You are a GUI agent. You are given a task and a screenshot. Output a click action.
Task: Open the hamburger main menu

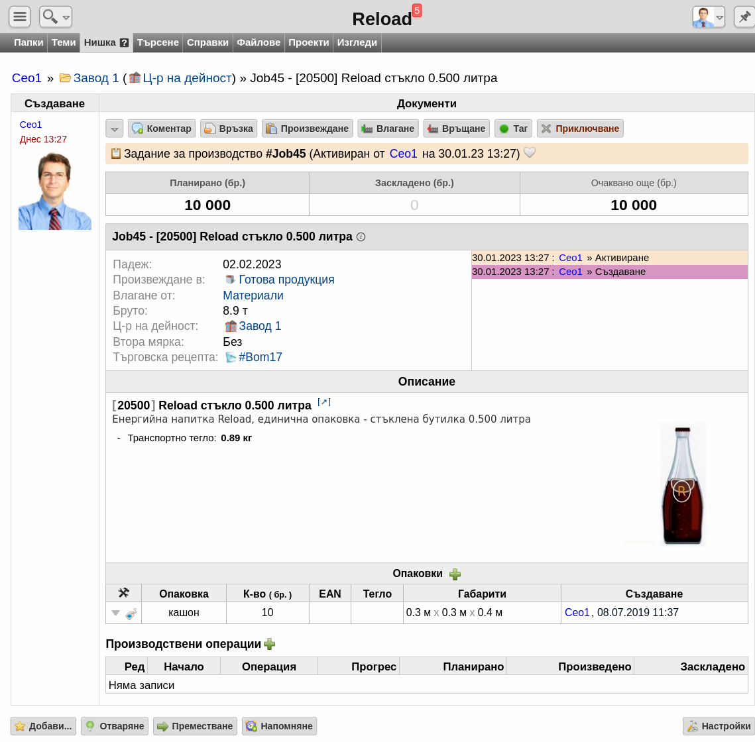20,17
